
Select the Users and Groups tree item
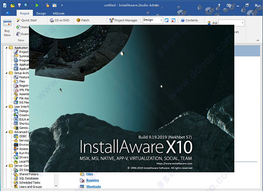[28, 187]
